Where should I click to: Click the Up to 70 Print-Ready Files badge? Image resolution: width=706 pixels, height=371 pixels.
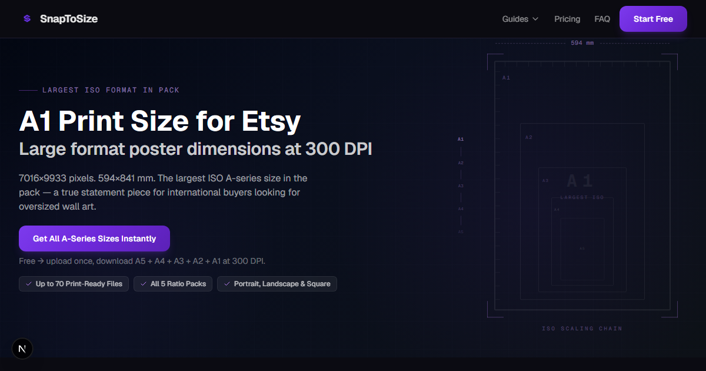pos(74,284)
